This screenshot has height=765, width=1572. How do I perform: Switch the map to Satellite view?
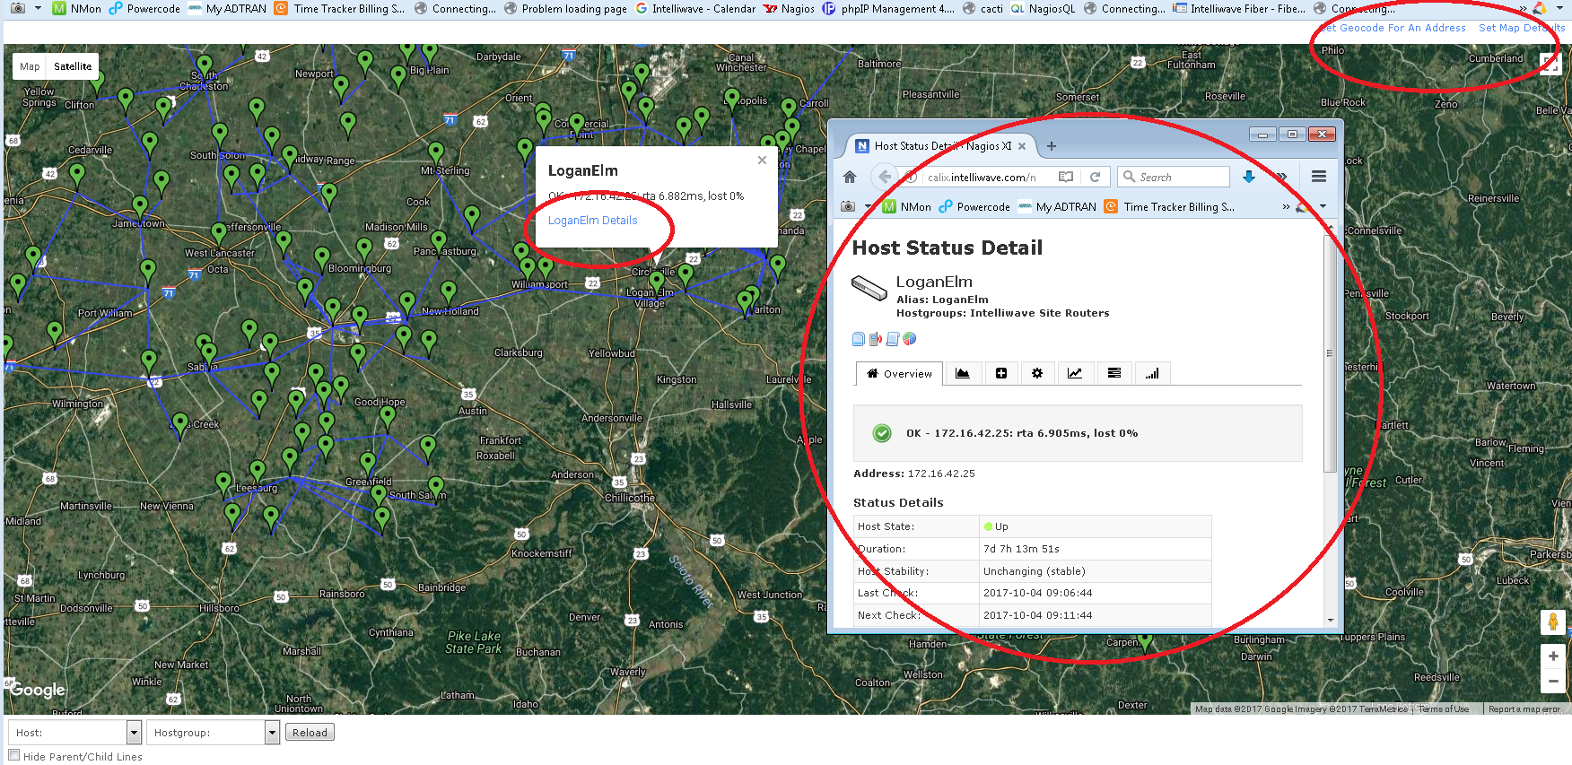[x=73, y=66]
